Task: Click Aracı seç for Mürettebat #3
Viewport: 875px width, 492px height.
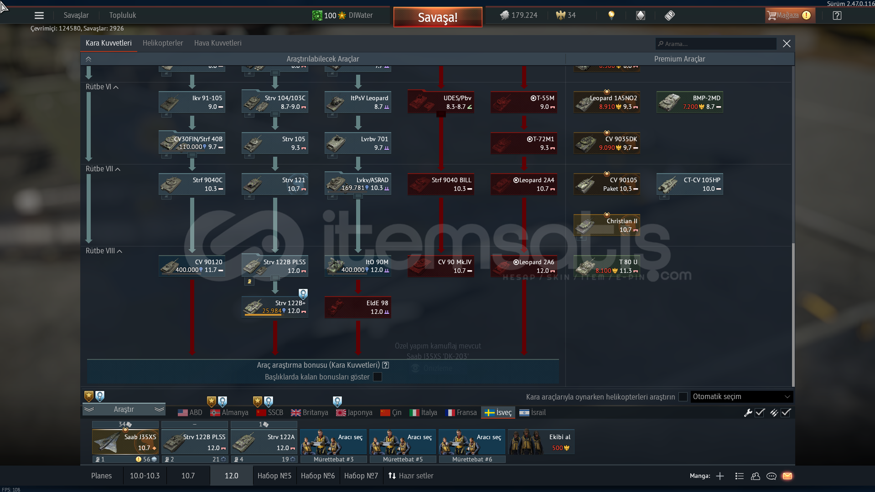Action: pyautogui.click(x=333, y=442)
